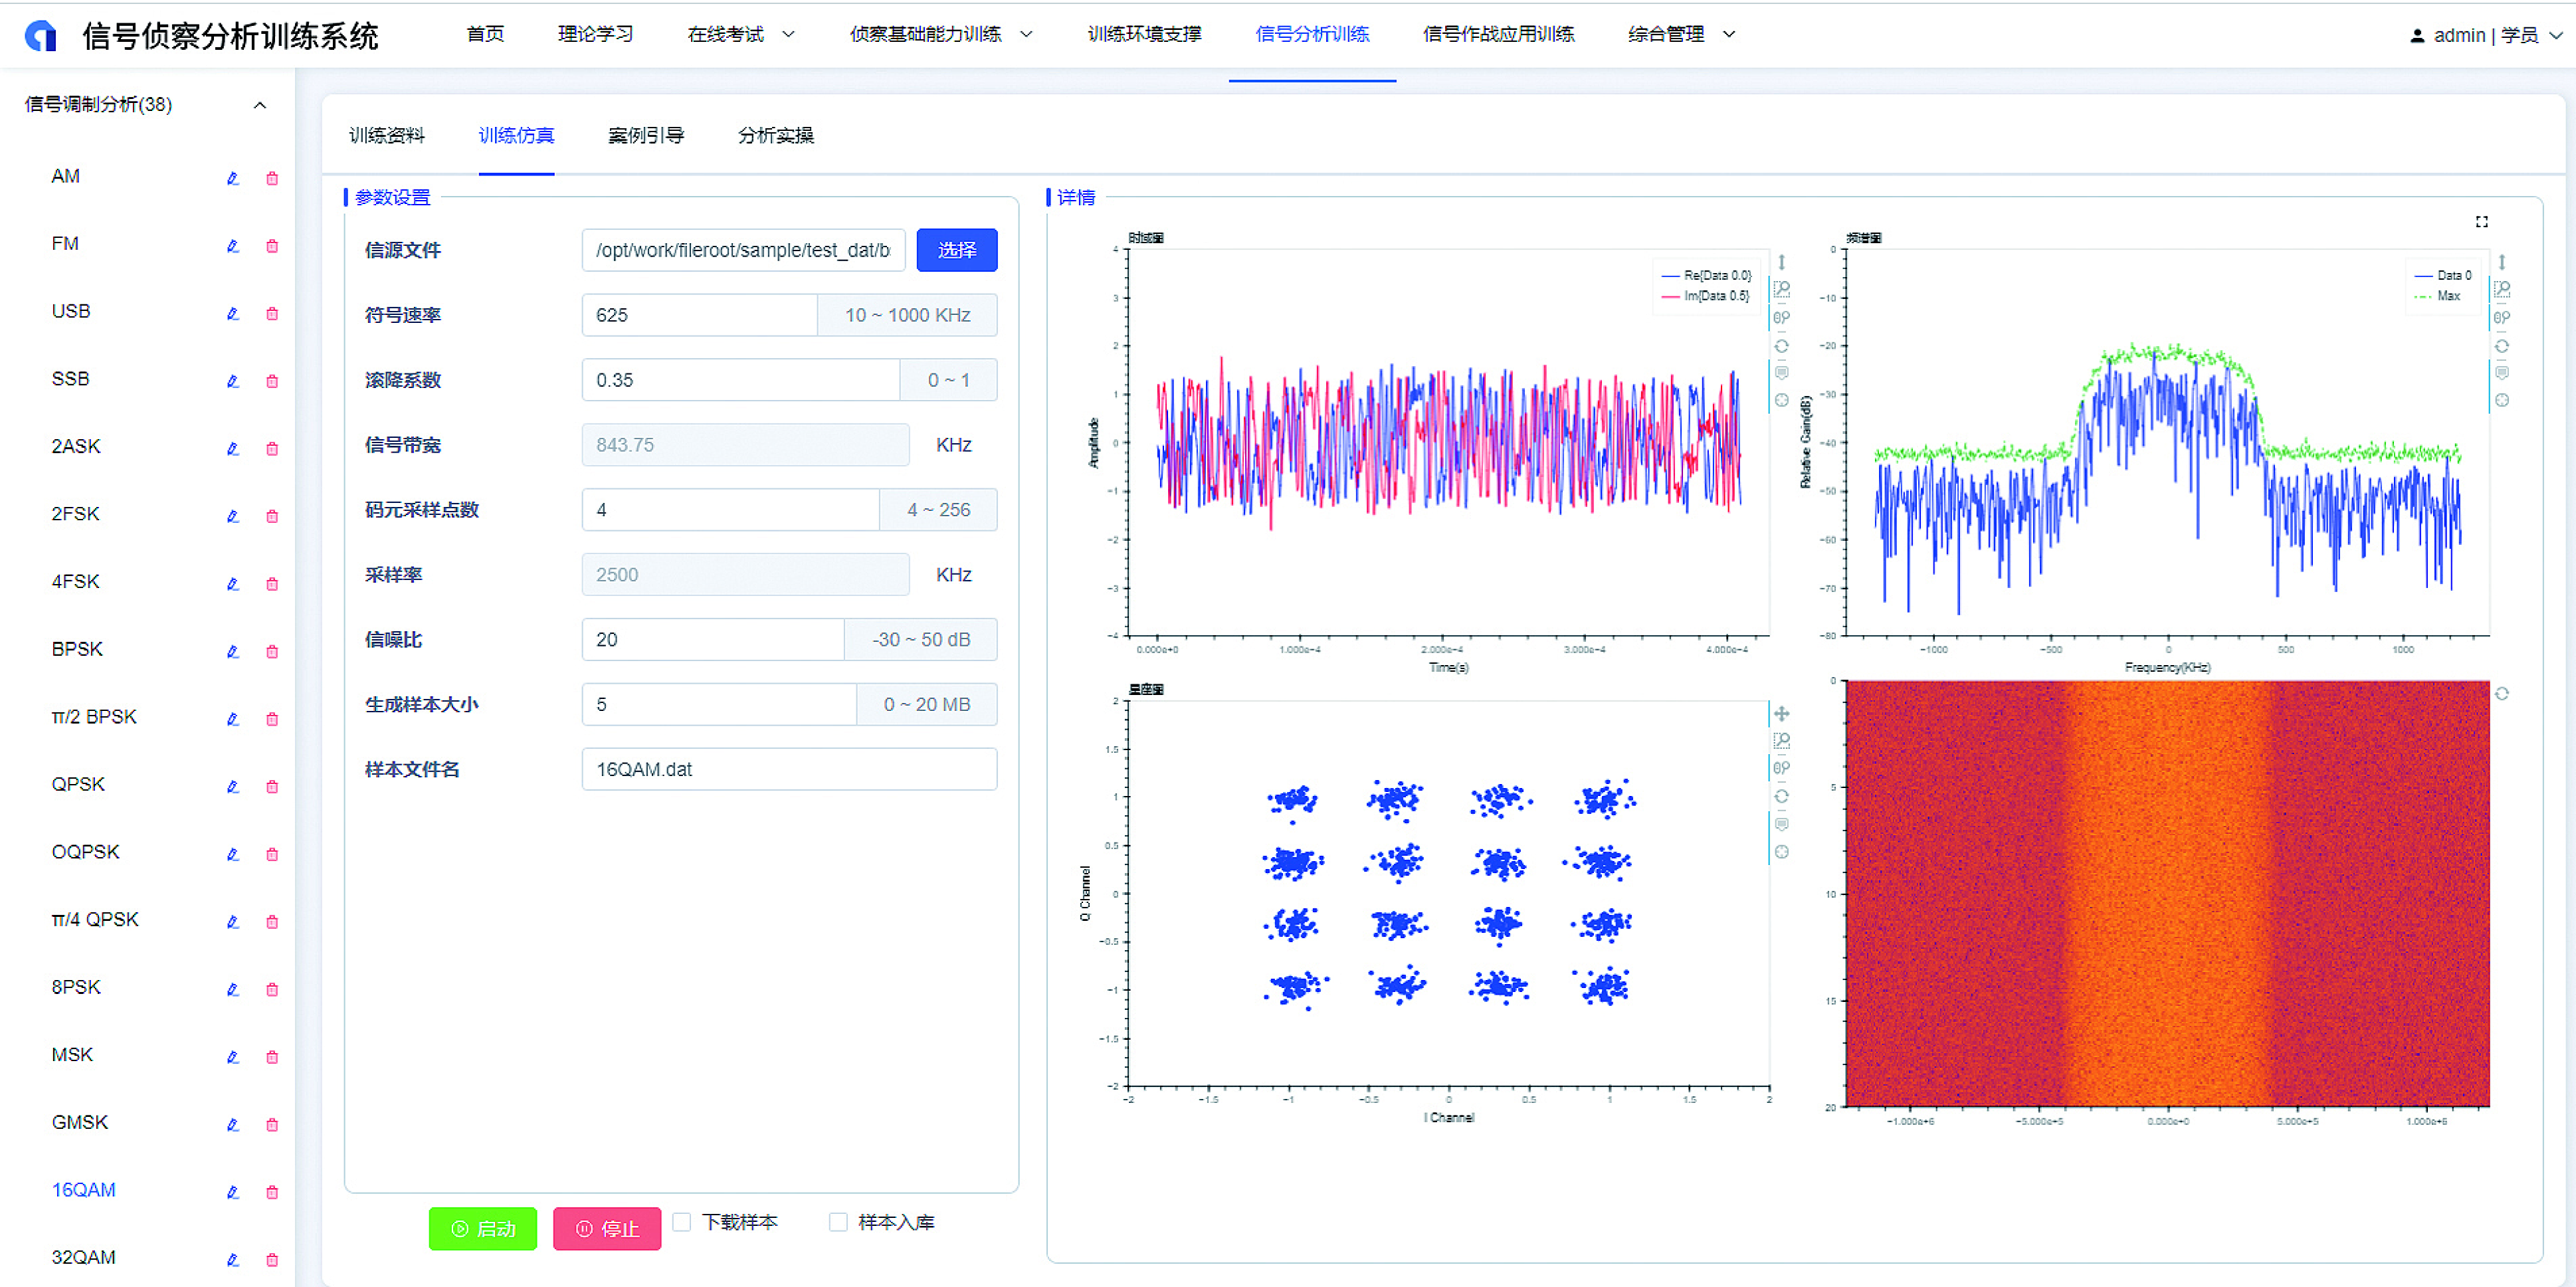Image resolution: width=2576 pixels, height=1287 pixels.
Task: Click the 选择 file button
Action: [956, 250]
